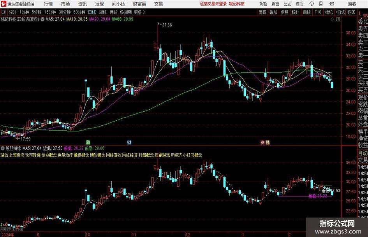Click the headset customer service icon
Image resolution: width=368 pixels, height=237 pixels.
coord(312,4)
